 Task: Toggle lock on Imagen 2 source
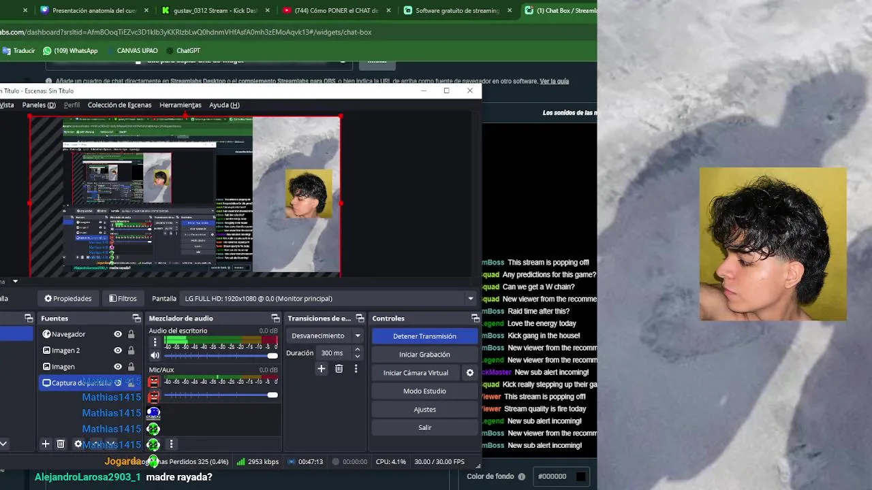[131, 350]
